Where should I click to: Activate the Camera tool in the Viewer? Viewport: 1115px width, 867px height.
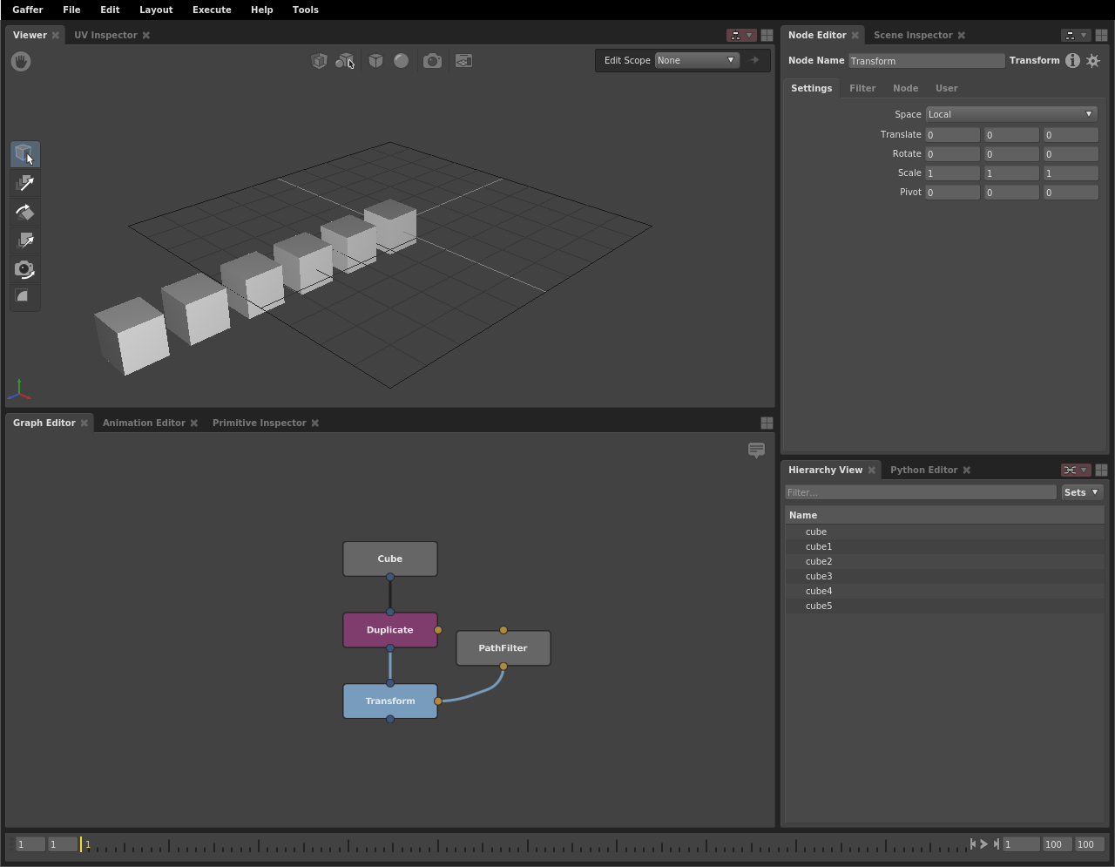click(25, 269)
